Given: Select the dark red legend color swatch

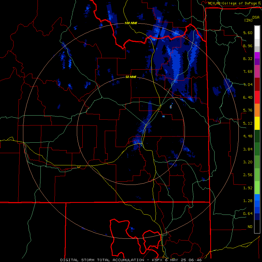Looking at the screenshot, I should [x=257, y=84].
